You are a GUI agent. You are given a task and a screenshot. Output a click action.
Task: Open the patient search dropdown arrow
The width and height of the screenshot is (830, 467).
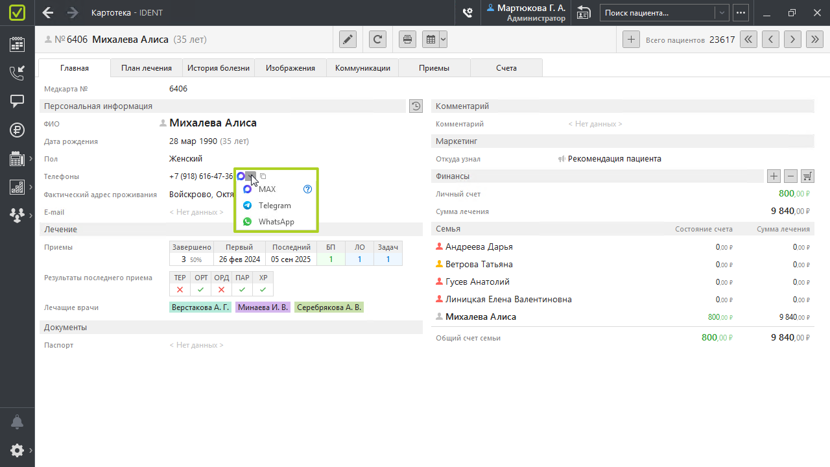721,13
